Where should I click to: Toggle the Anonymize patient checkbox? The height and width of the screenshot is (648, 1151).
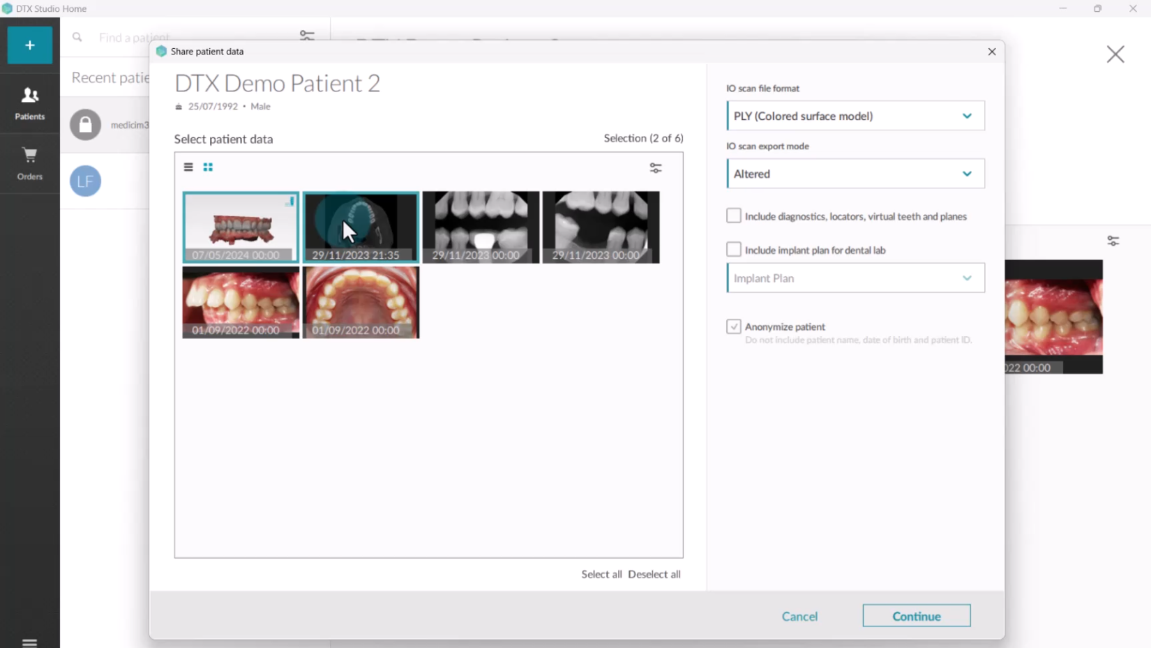733,326
